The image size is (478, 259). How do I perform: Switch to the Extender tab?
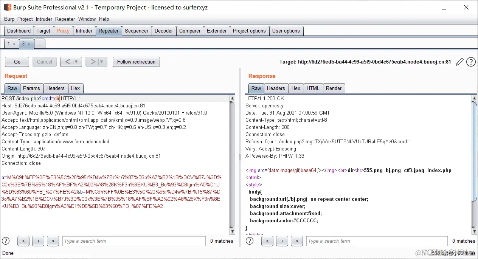click(x=217, y=31)
